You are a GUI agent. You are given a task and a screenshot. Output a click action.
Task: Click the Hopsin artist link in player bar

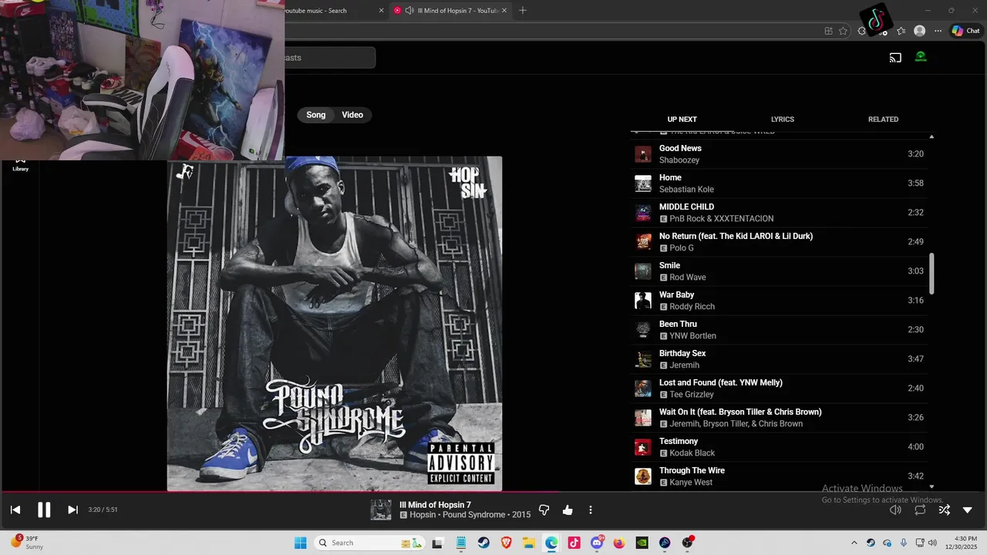tap(423, 515)
